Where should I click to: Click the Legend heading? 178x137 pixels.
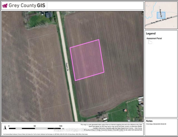[x=150, y=33]
